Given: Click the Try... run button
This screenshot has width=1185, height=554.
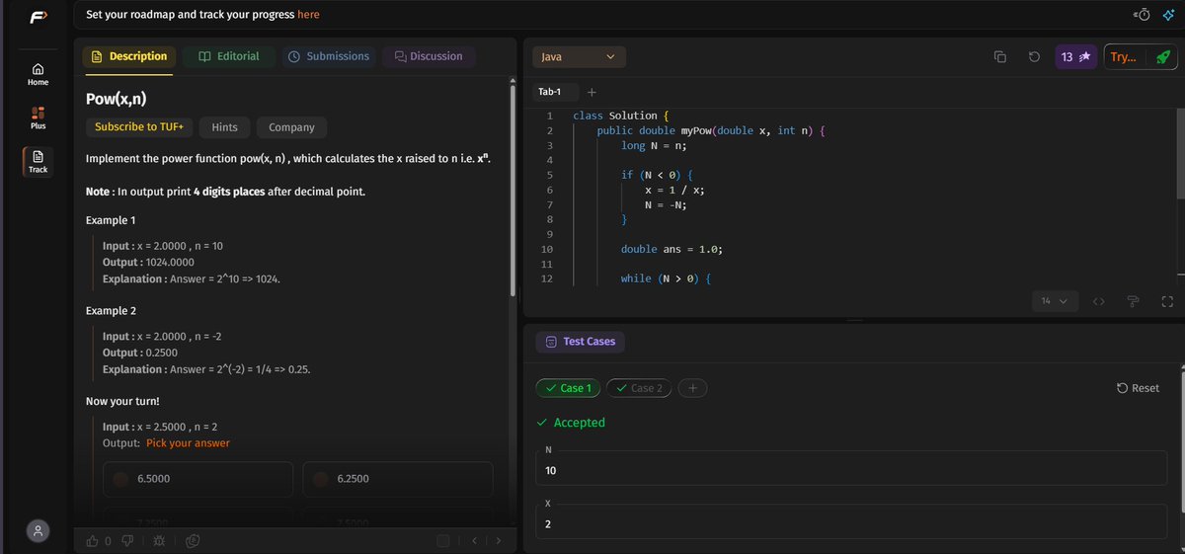Looking at the screenshot, I should [x=1124, y=57].
